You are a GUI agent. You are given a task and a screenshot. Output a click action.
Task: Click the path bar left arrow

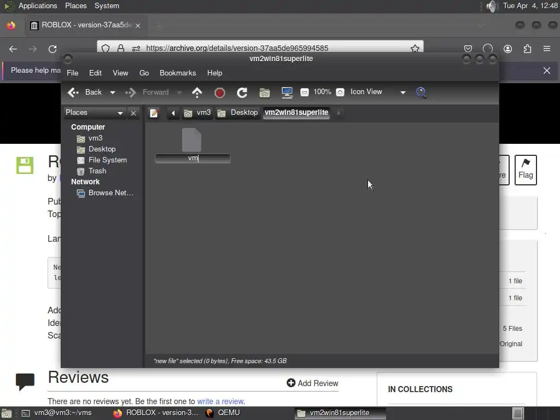pyautogui.click(x=173, y=113)
